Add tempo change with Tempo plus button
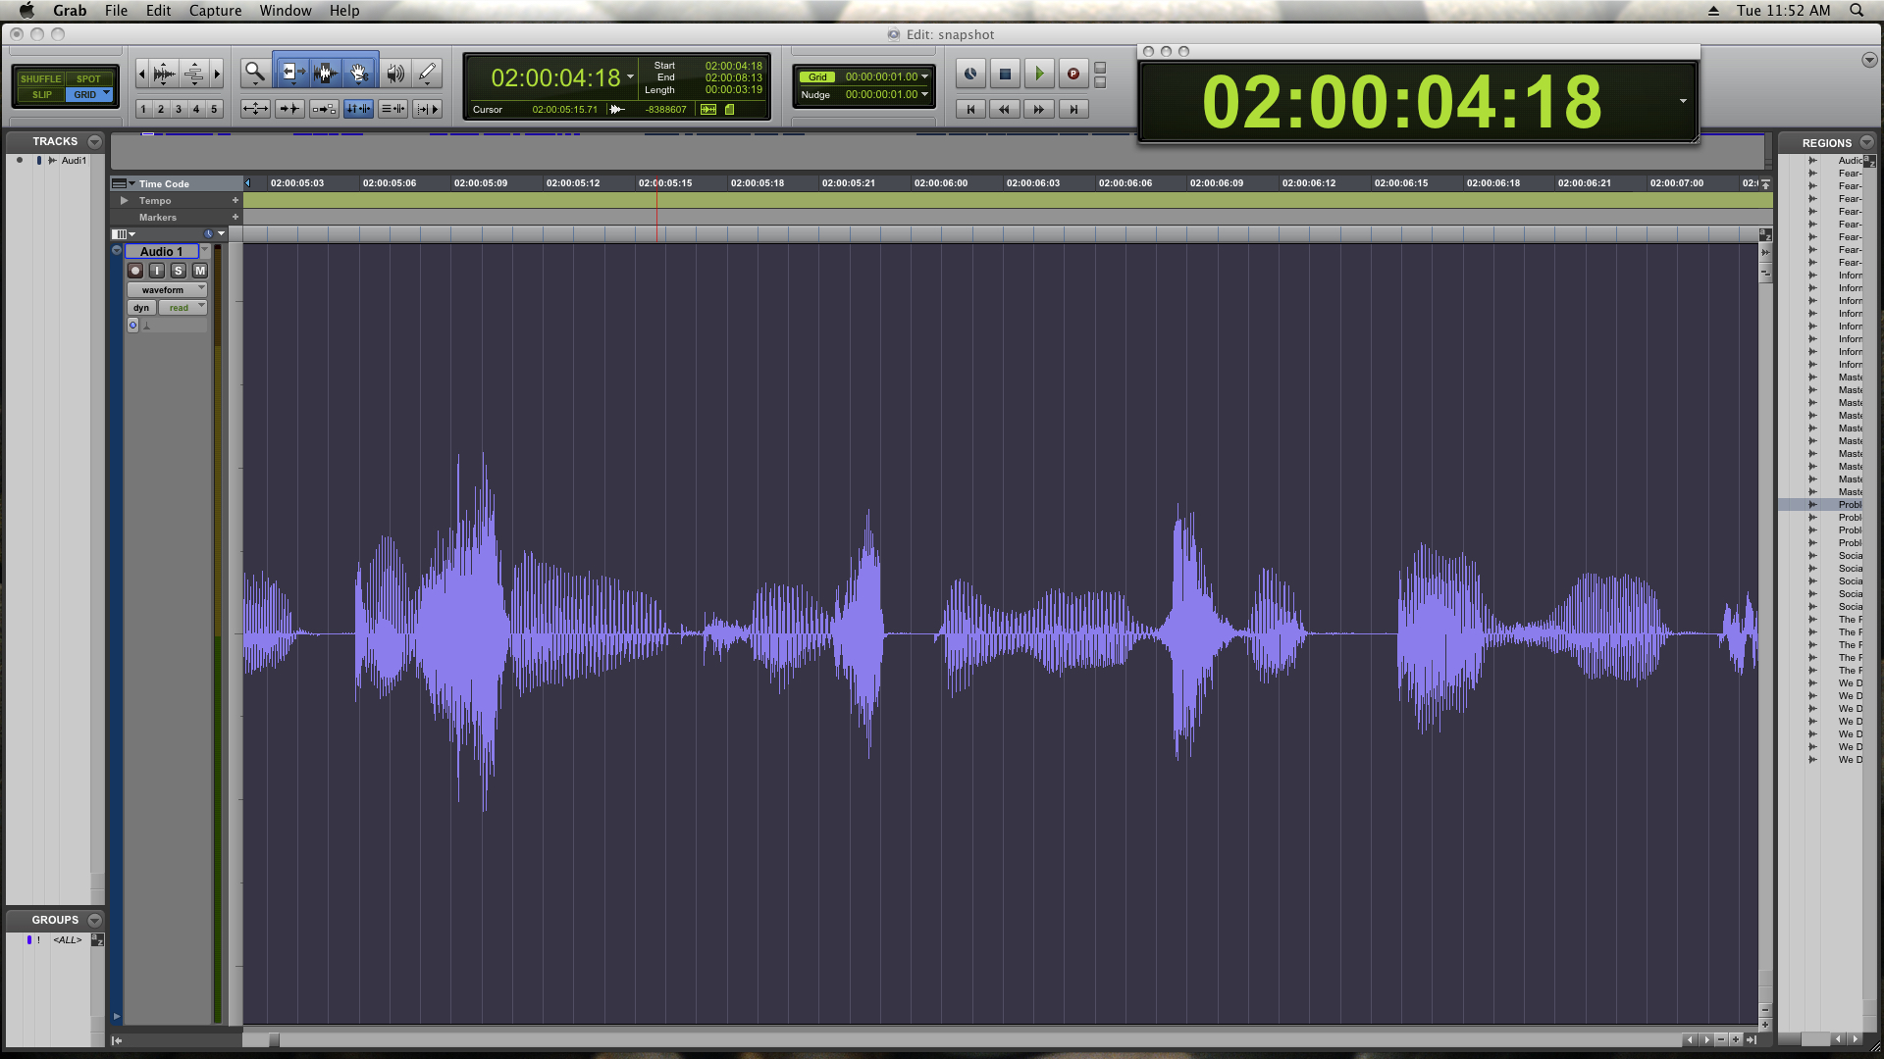The width and height of the screenshot is (1884, 1059). click(x=235, y=200)
